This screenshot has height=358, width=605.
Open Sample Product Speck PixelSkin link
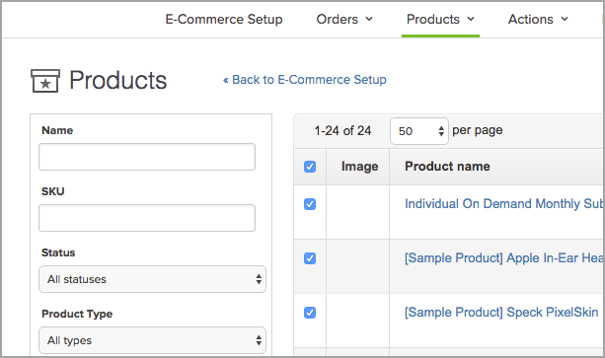coord(501,313)
